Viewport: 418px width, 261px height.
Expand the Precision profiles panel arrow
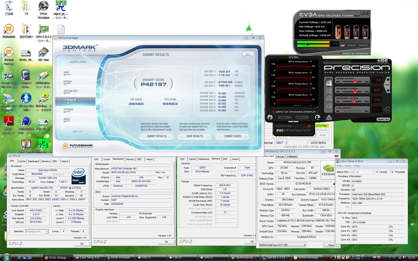pyautogui.click(x=293, y=122)
